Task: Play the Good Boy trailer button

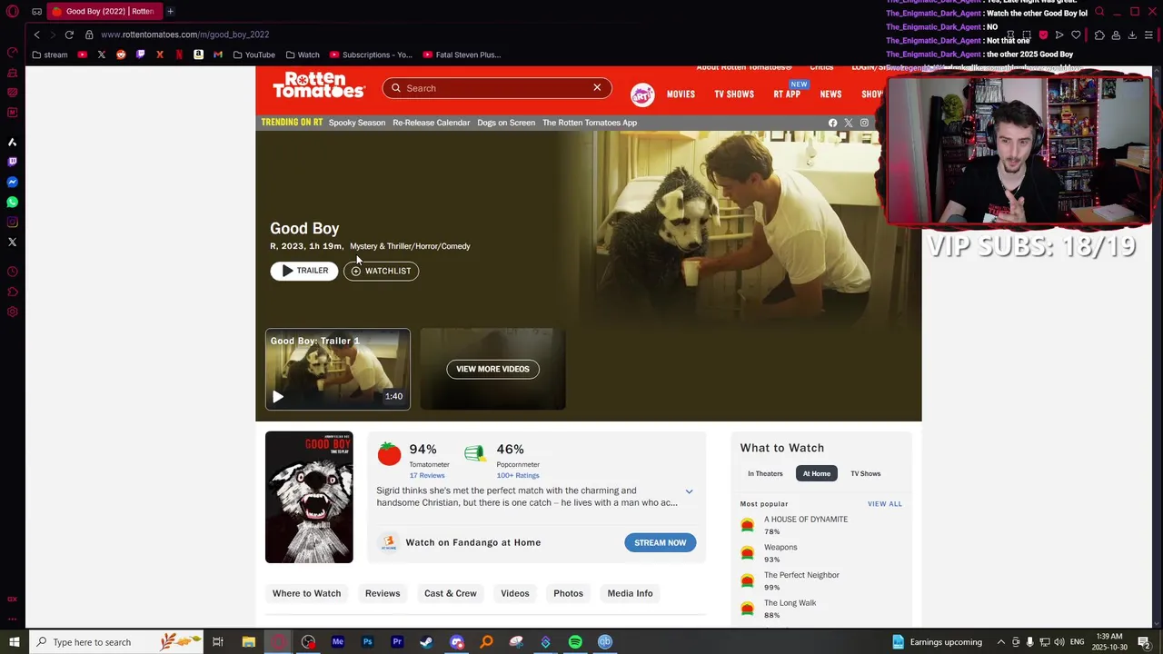Action: 303,271
